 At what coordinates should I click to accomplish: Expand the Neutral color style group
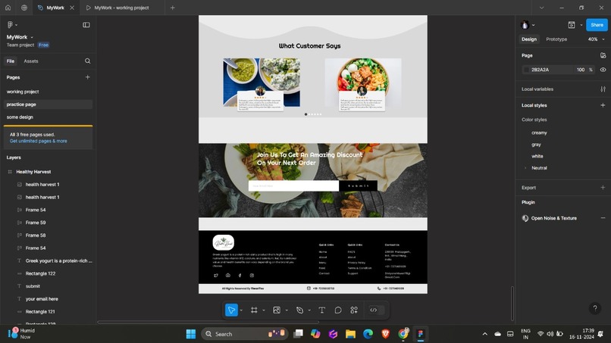click(525, 168)
